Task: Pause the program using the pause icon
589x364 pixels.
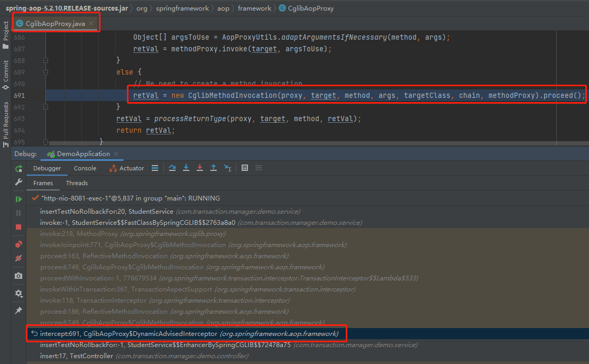Action: [19, 213]
